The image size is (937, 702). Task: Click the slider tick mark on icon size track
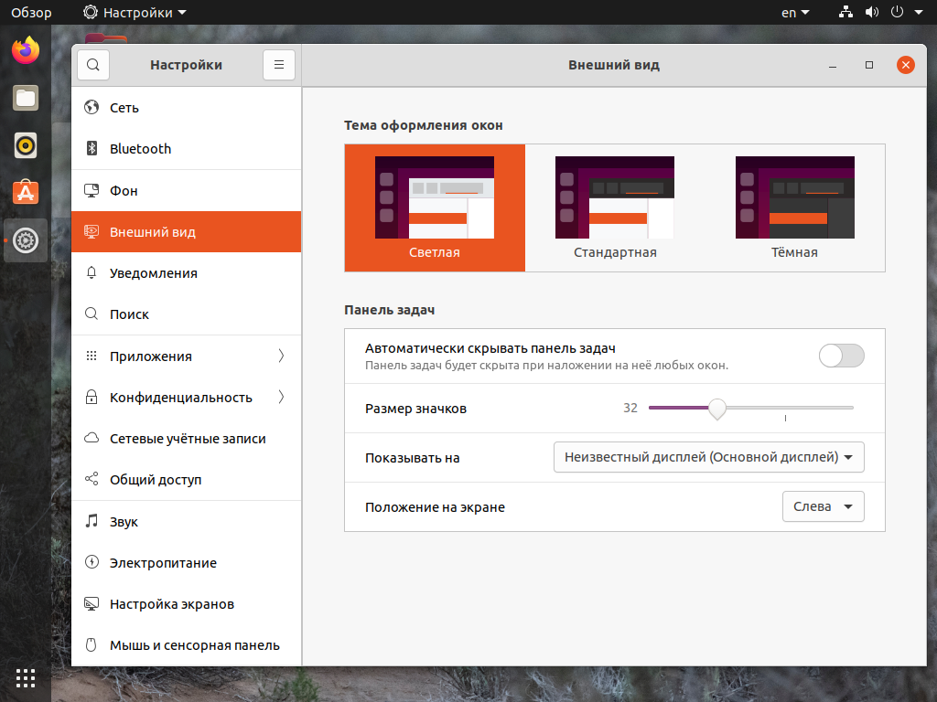785,418
